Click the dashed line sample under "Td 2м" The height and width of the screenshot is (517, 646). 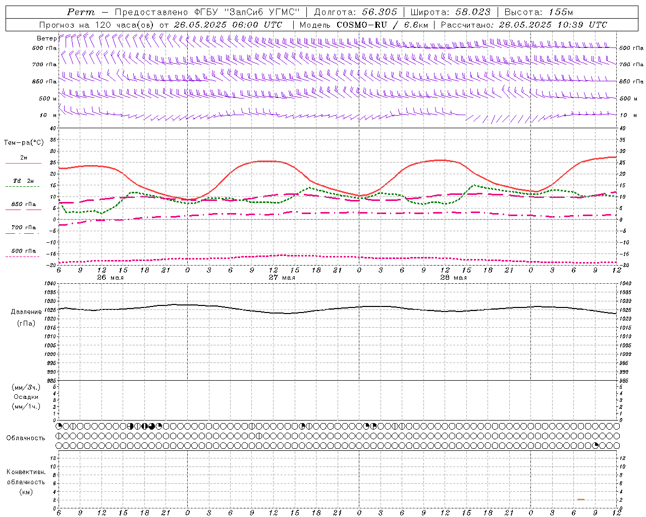22,187
